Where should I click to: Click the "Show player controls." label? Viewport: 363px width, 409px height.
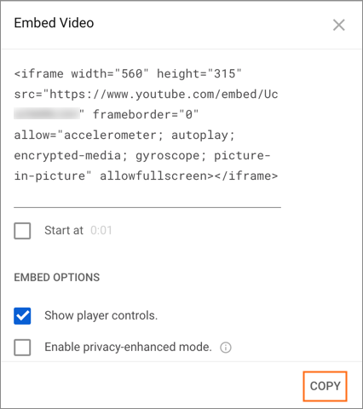point(101,315)
